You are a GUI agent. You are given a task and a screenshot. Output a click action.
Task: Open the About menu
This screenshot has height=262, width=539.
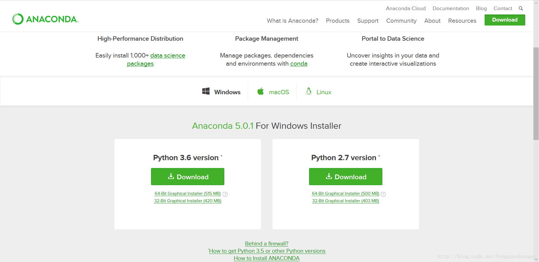[x=432, y=21]
